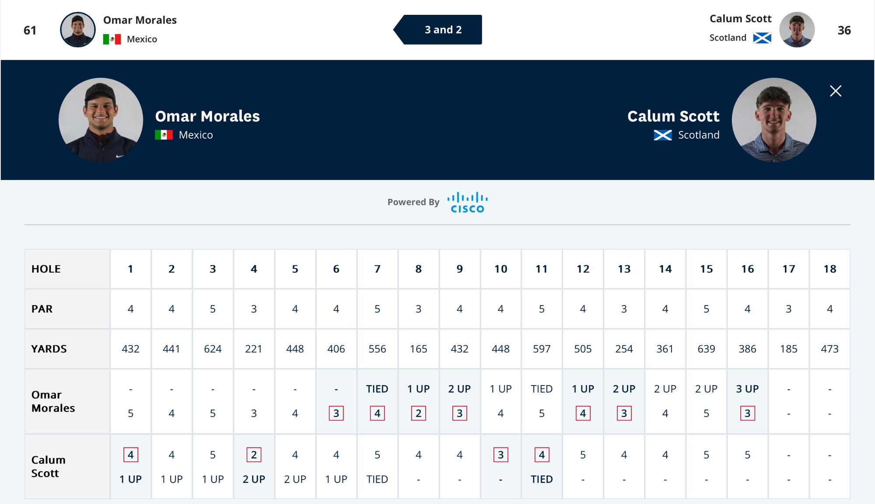Click Scotland flag in dark banner
Image resolution: width=875 pixels, height=504 pixels.
[x=663, y=135]
